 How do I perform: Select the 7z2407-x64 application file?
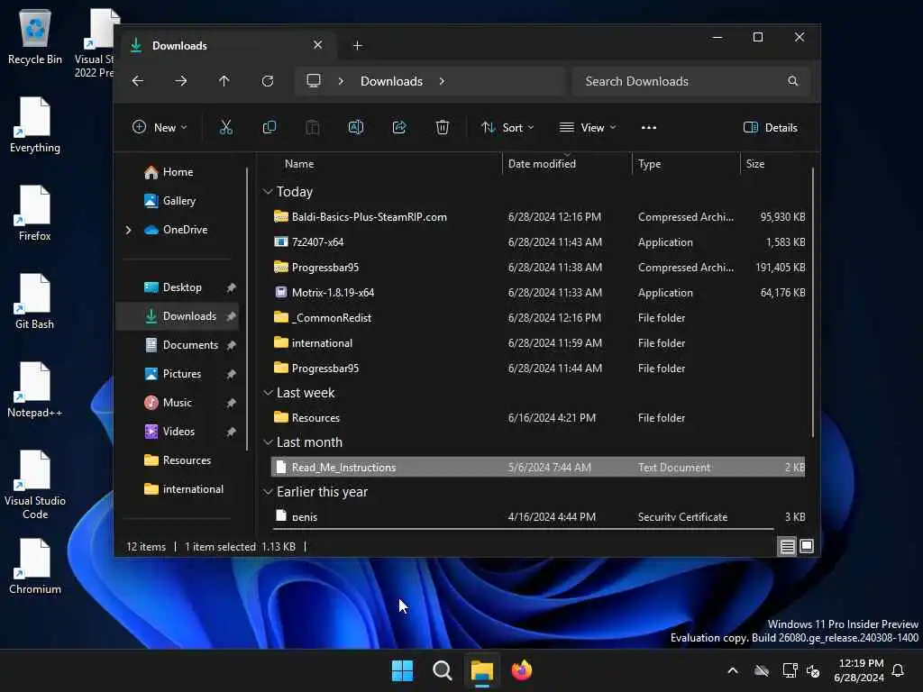(x=538, y=242)
